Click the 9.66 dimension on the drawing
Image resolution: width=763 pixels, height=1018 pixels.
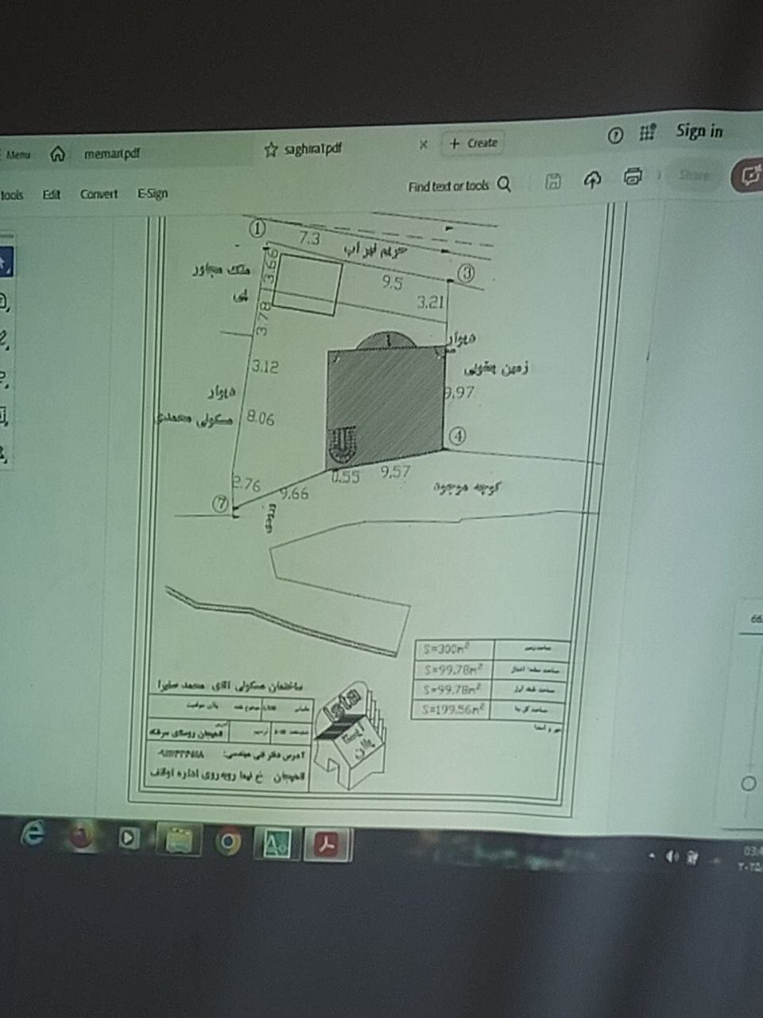tap(294, 493)
